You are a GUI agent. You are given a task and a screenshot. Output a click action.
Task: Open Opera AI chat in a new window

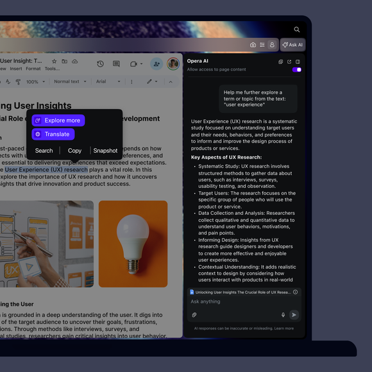tap(289, 62)
